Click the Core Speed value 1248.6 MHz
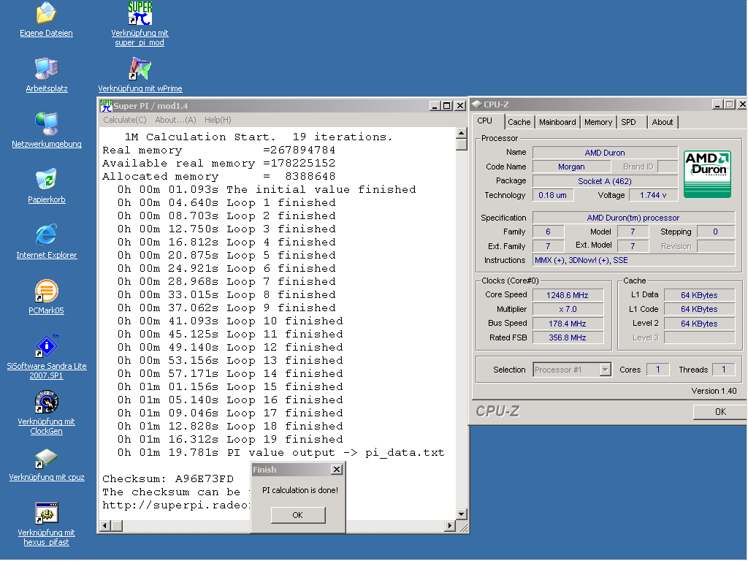 pos(568,295)
